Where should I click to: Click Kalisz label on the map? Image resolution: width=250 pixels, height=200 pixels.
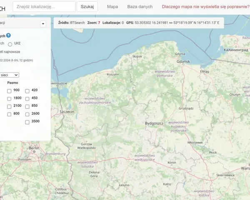167,184
